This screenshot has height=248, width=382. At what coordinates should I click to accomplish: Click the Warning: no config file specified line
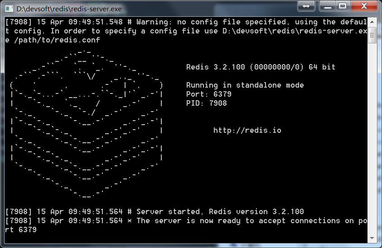click(x=186, y=31)
